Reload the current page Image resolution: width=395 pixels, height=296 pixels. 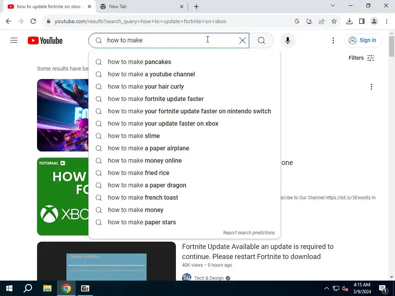pos(33,21)
